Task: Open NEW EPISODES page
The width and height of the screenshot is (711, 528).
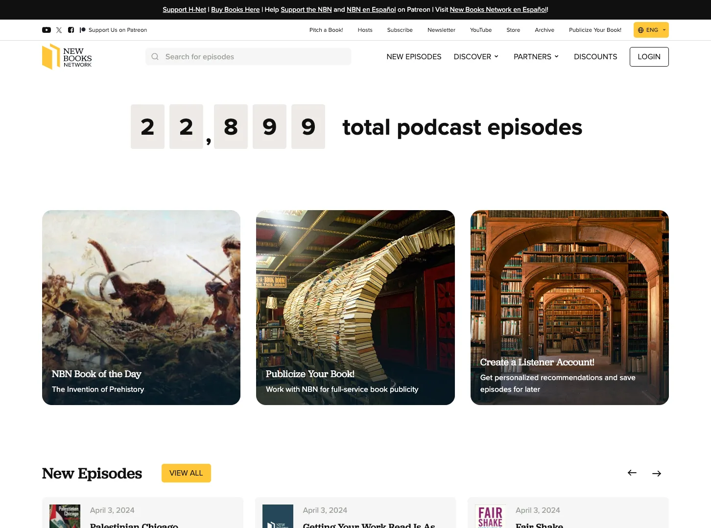Action: pyautogui.click(x=414, y=57)
